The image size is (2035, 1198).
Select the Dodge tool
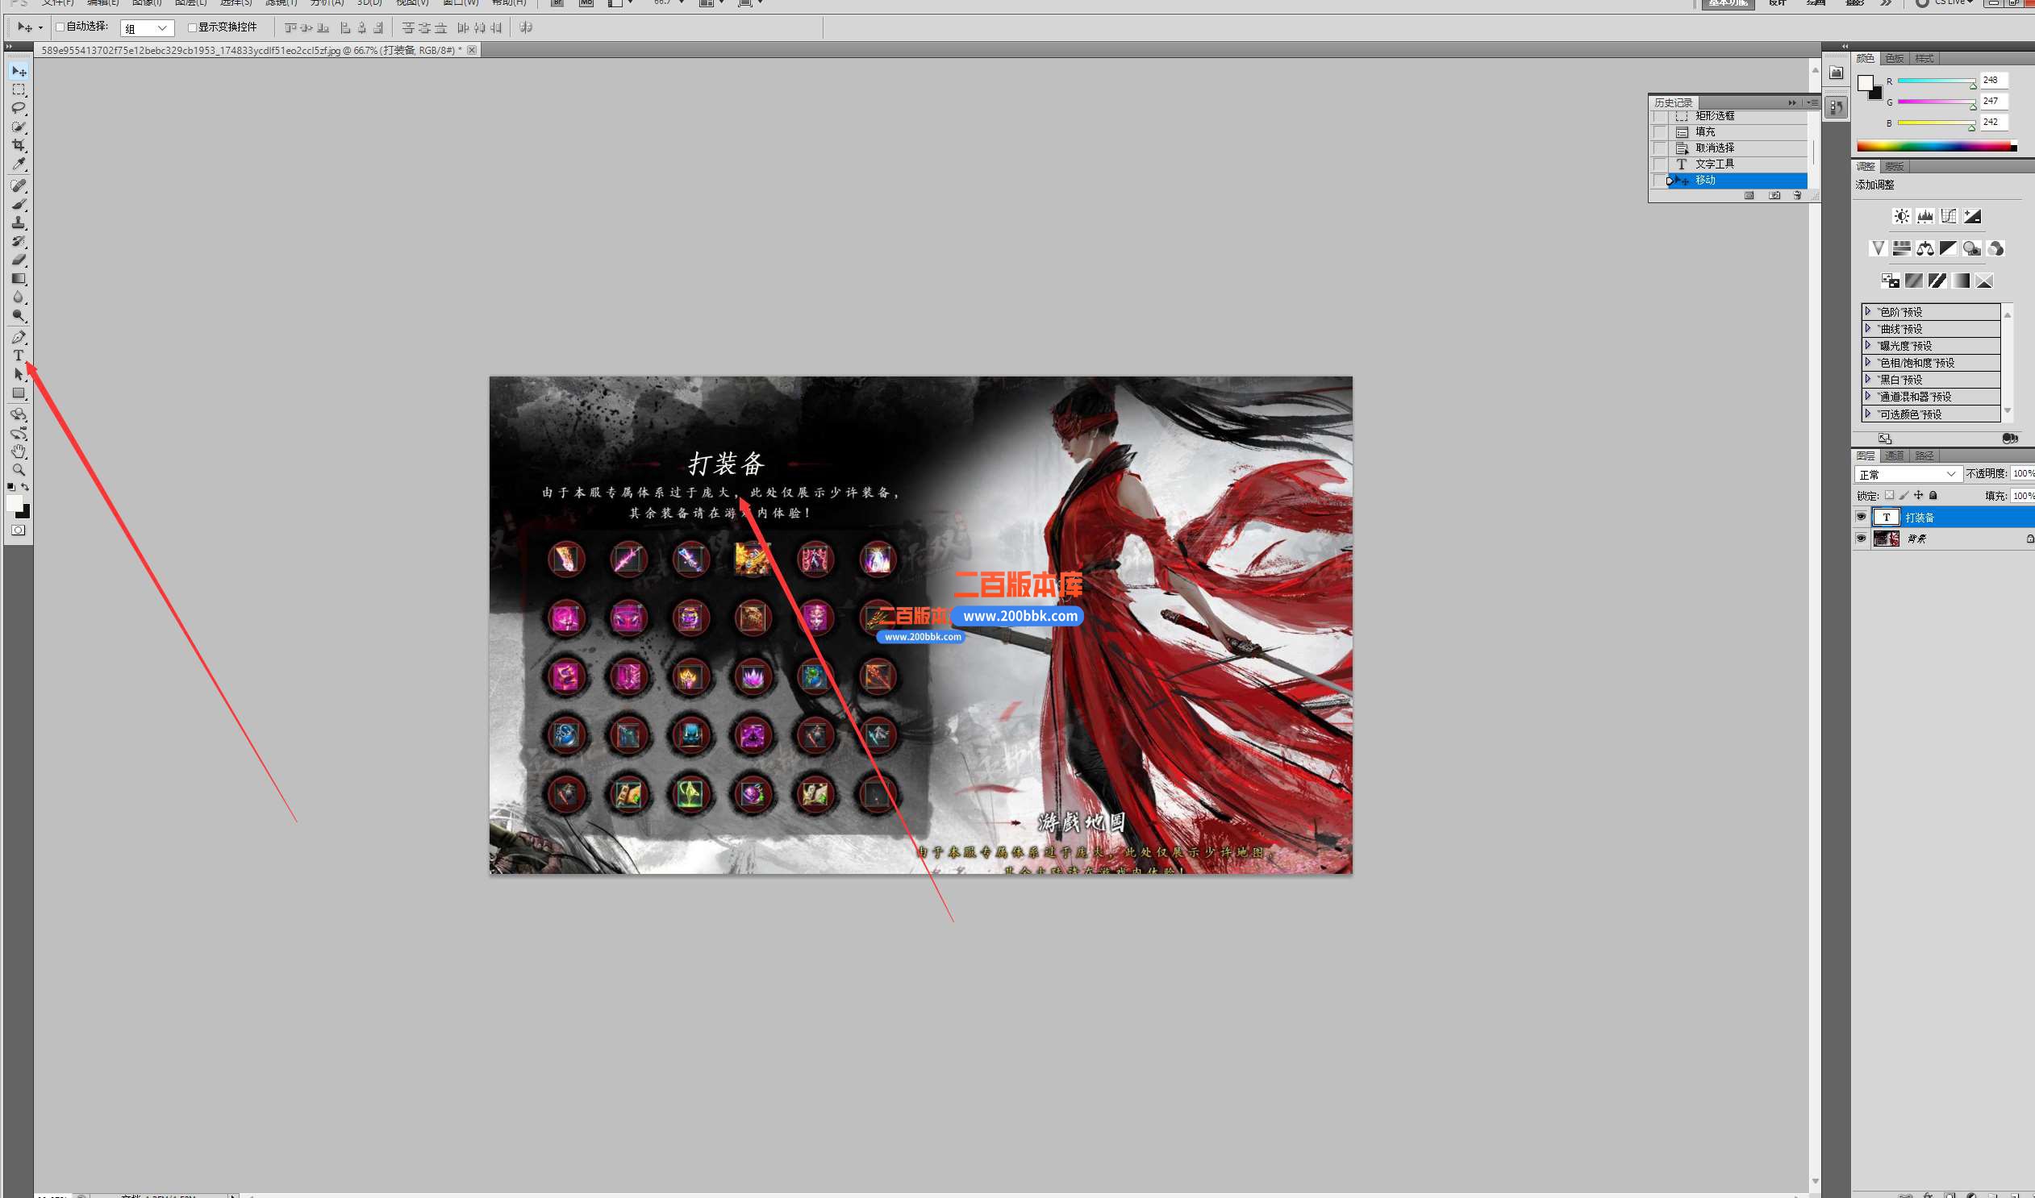(19, 316)
